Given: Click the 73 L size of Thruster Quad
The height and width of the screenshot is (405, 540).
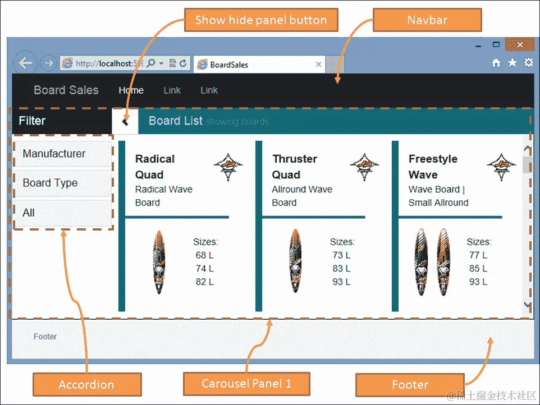Looking at the screenshot, I should (x=341, y=255).
